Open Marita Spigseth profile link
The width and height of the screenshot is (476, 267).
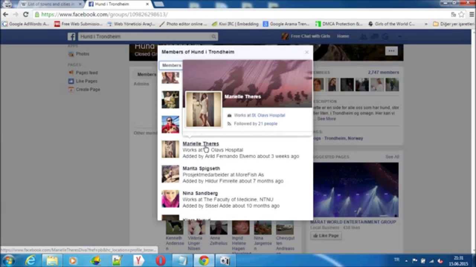[x=201, y=168]
